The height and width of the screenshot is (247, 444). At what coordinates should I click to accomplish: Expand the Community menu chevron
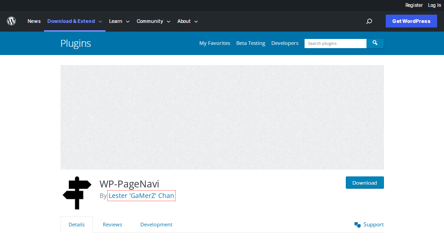pos(168,22)
